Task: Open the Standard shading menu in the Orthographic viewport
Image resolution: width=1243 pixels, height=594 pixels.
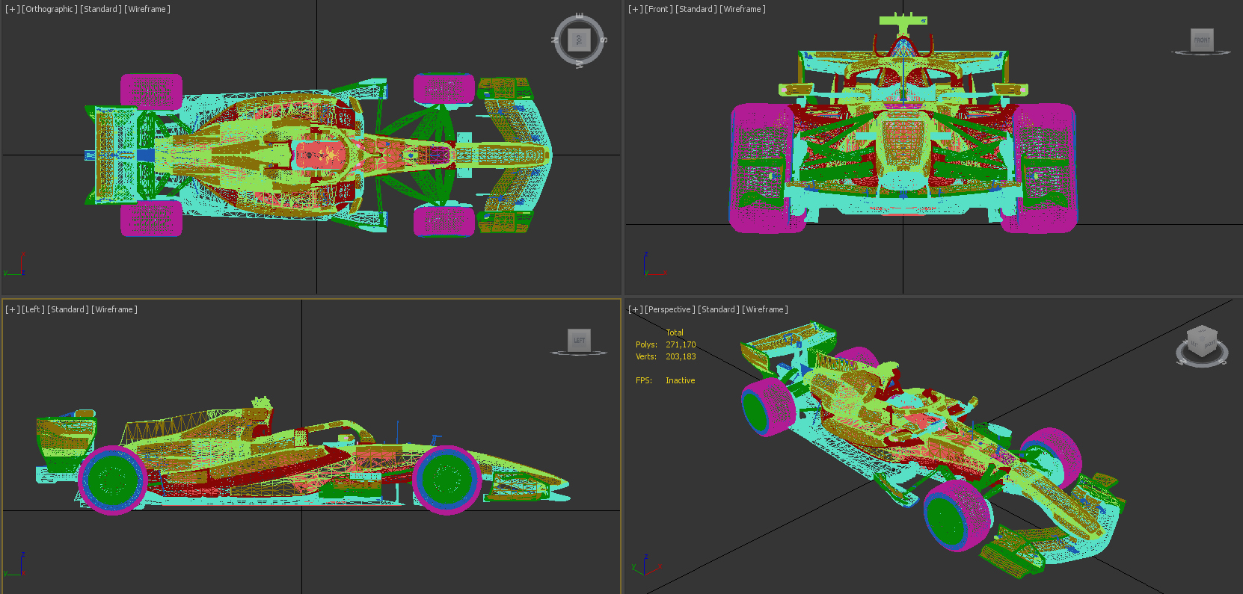Action: point(101,9)
